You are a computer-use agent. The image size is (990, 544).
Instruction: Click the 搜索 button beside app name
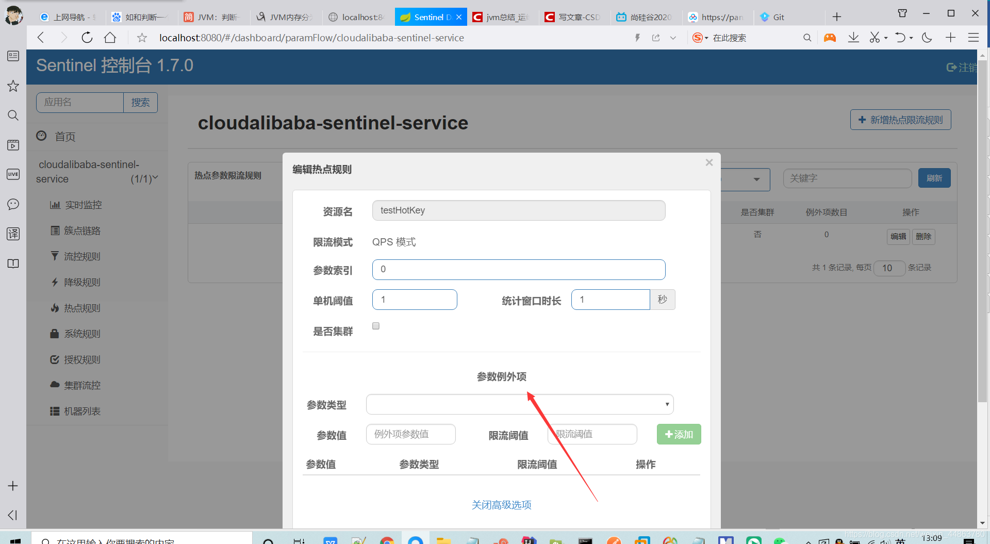coord(140,102)
